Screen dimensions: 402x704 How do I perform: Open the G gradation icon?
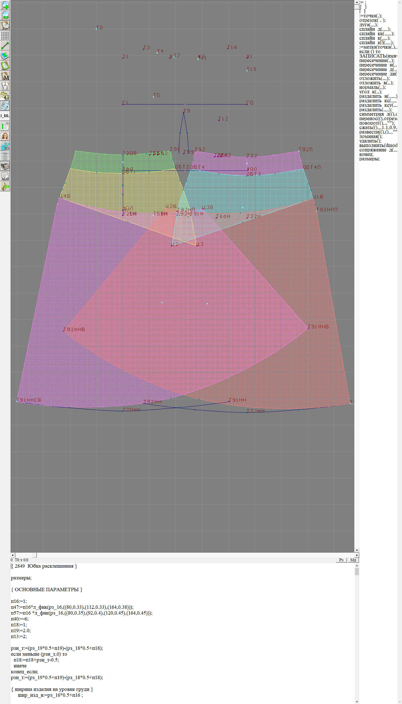point(5,96)
